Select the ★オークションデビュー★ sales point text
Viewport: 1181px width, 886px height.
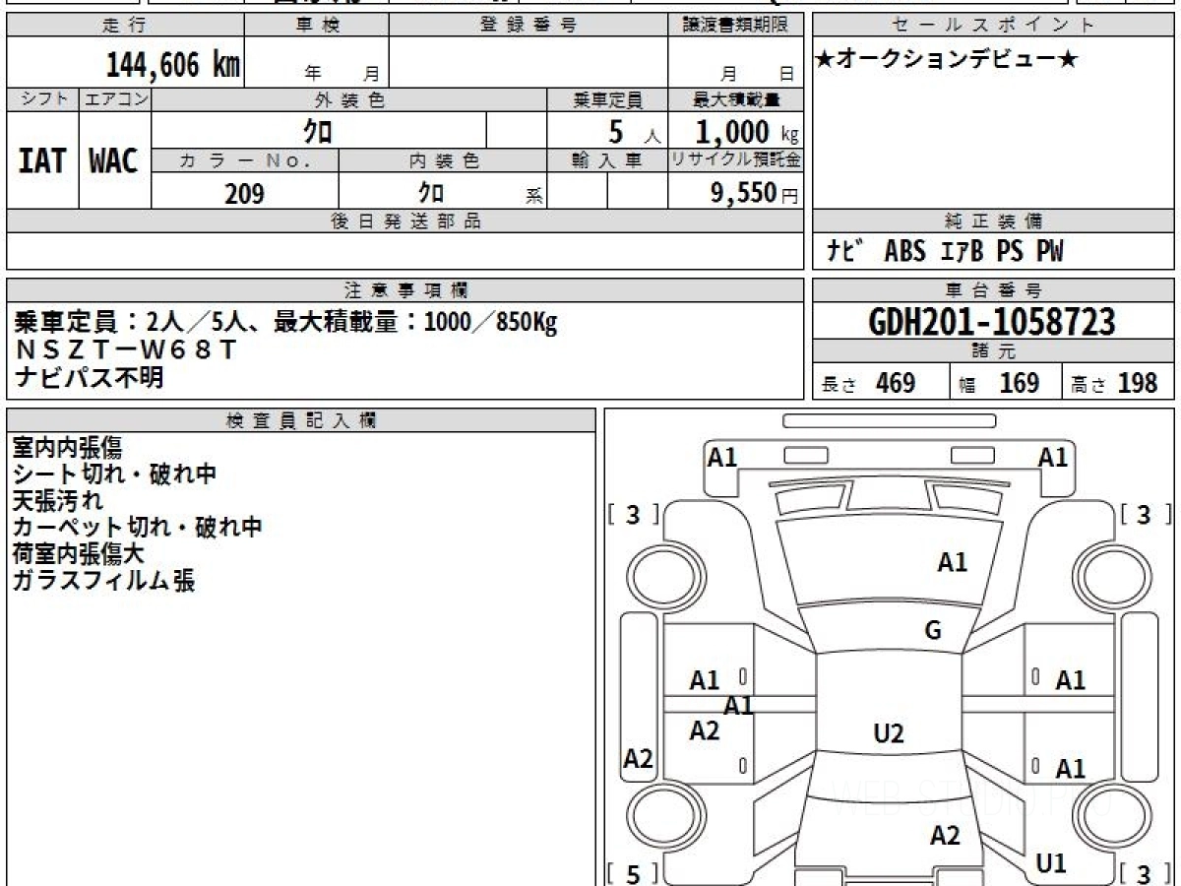(947, 60)
